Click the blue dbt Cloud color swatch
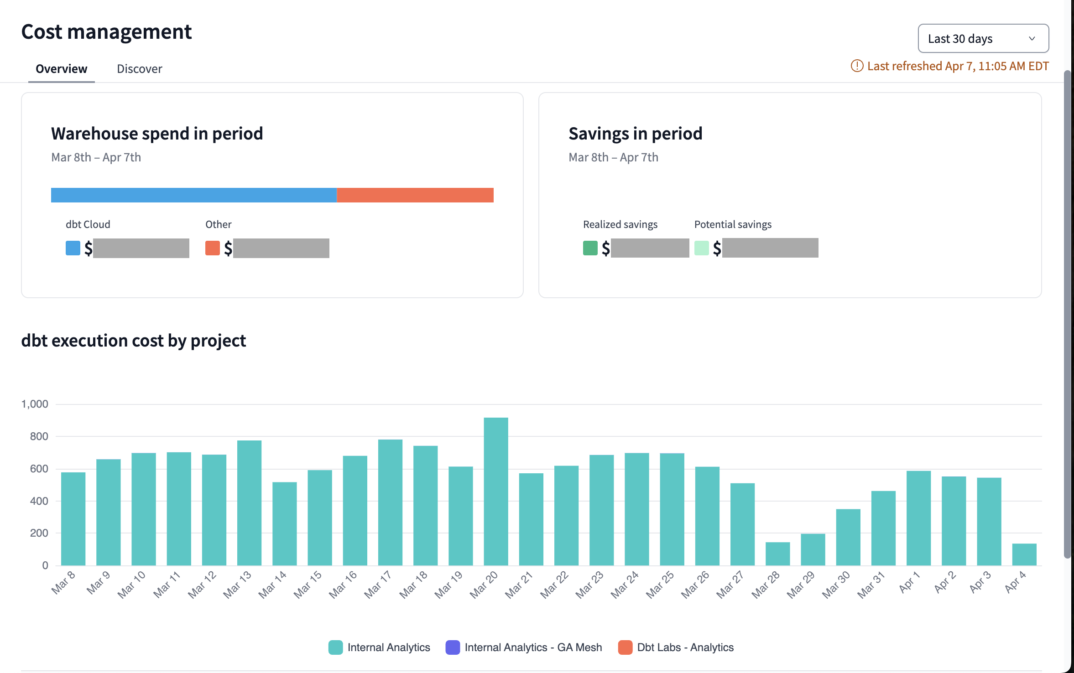The height and width of the screenshot is (673, 1074). click(72, 248)
